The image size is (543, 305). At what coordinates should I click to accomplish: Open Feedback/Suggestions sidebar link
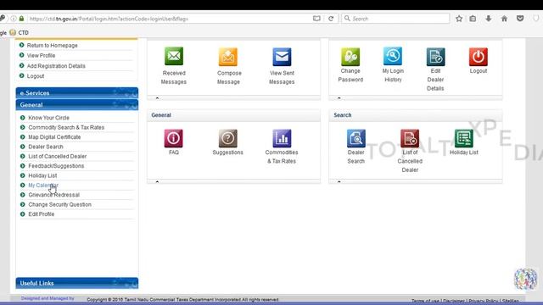56,166
